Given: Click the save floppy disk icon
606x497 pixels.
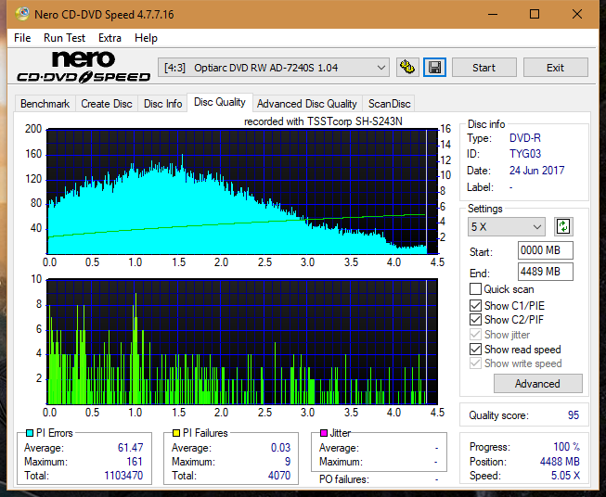Looking at the screenshot, I should [435, 68].
